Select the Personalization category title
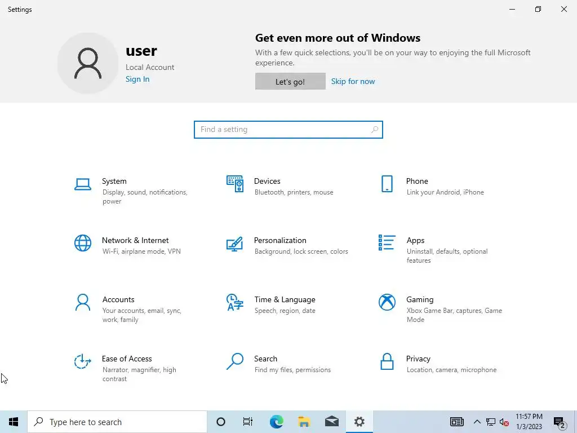577x433 pixels. click(279, 240)
